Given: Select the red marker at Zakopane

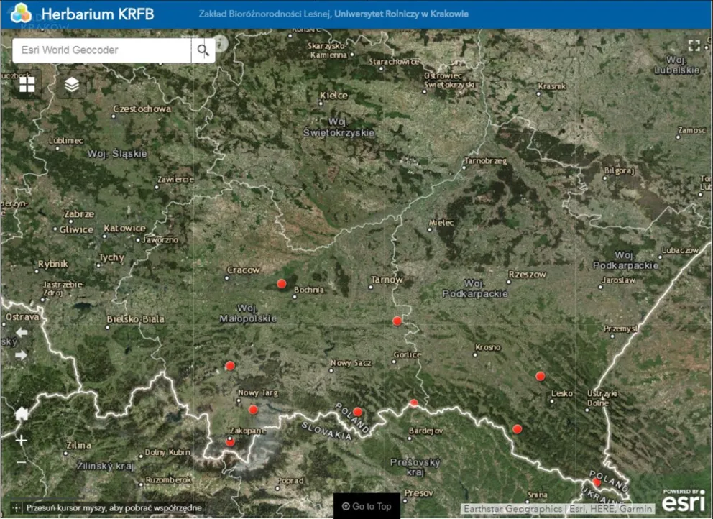Looking at the screenshot, I should [230, 442].
